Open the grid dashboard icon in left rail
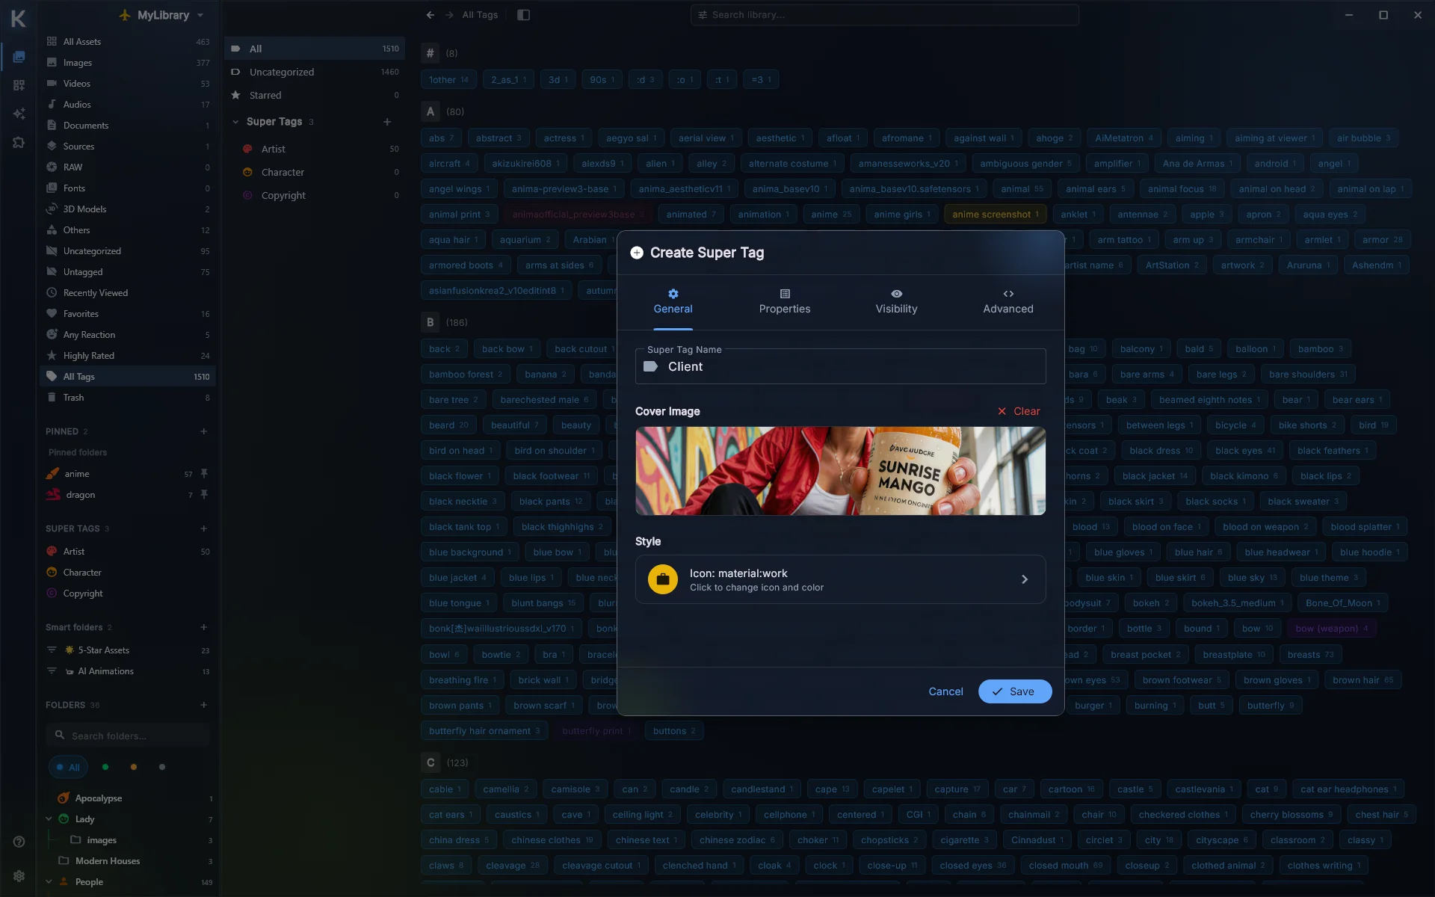This screenshot has height=897, width=1435. tap(19, 85)
